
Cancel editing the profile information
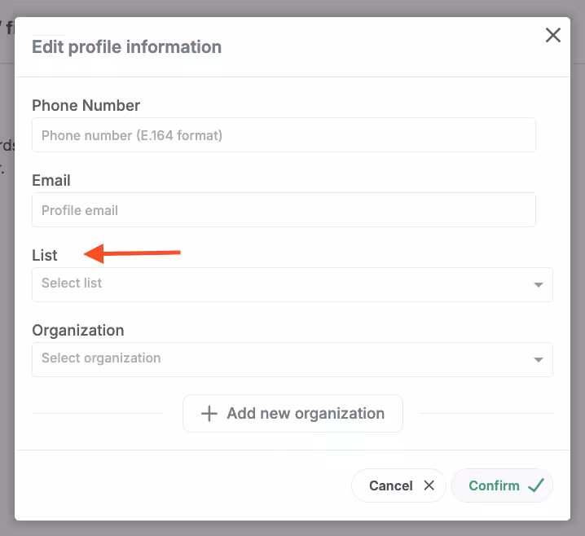click(x=398, y=485)
